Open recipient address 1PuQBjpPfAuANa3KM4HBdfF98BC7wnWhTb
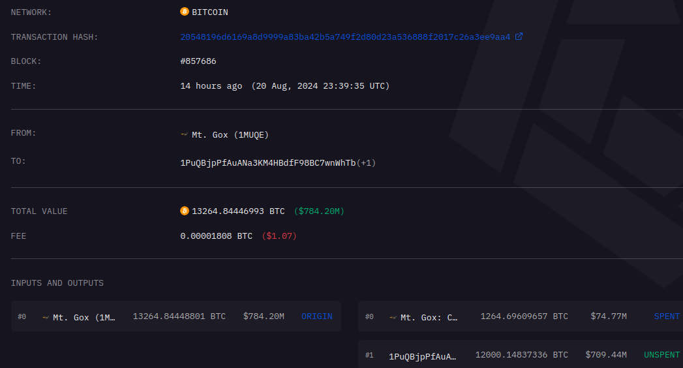This screenshot has width=683, height=368. [x=268, y=163]
